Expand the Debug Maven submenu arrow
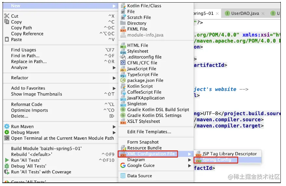This screenshot has height=186, width=286. click(x=114, y=133)
